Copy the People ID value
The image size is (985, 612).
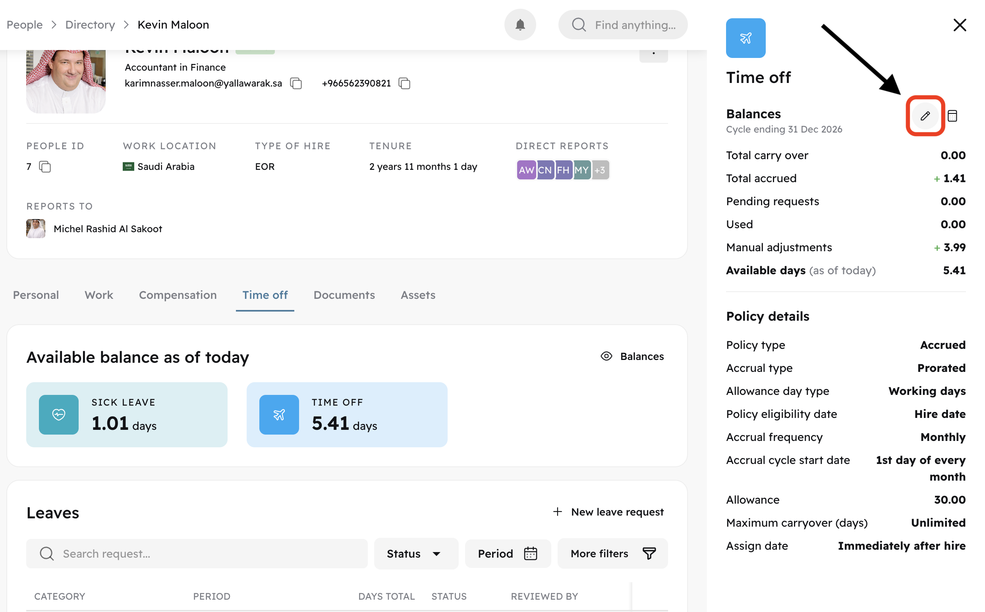[x=44, y=167]
